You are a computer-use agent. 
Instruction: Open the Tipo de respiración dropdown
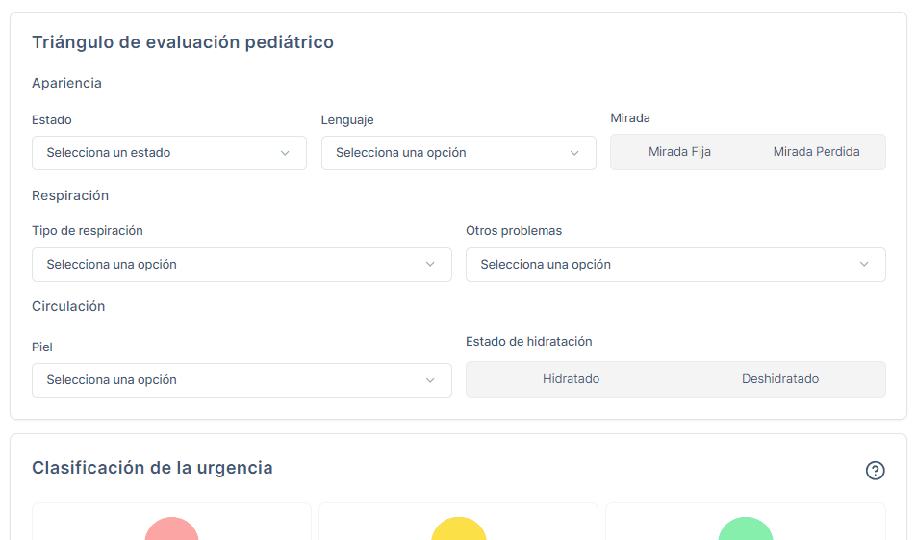point(242,265)
